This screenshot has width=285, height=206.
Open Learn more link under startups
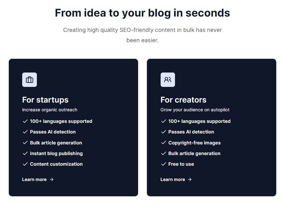coord(34,179)
